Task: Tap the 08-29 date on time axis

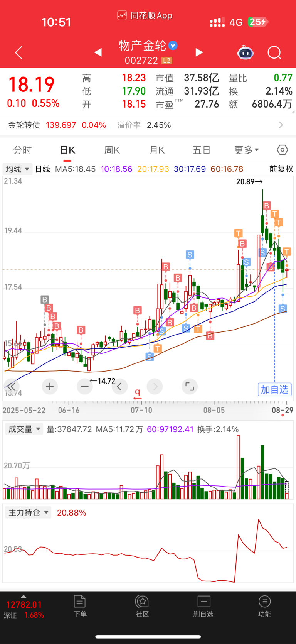Action: [x=283, y=410]
